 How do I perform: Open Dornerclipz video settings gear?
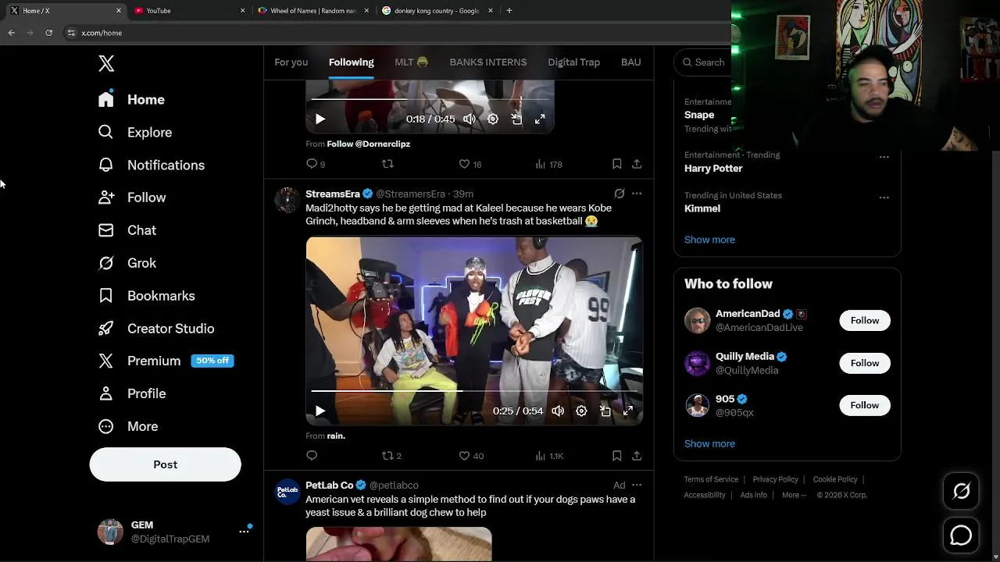tap(493, 119)
